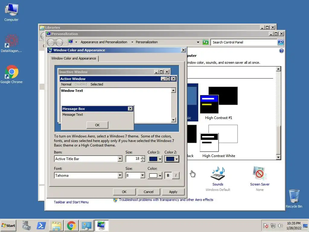
Task: Open Screen Saver settings icon
Action: point(260,173)
